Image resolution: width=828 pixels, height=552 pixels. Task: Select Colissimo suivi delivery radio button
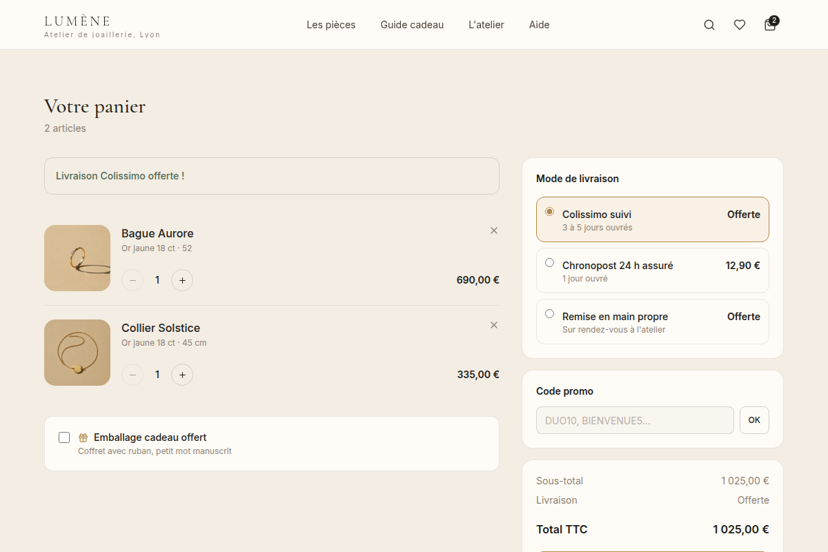click(x=549, y=211)
